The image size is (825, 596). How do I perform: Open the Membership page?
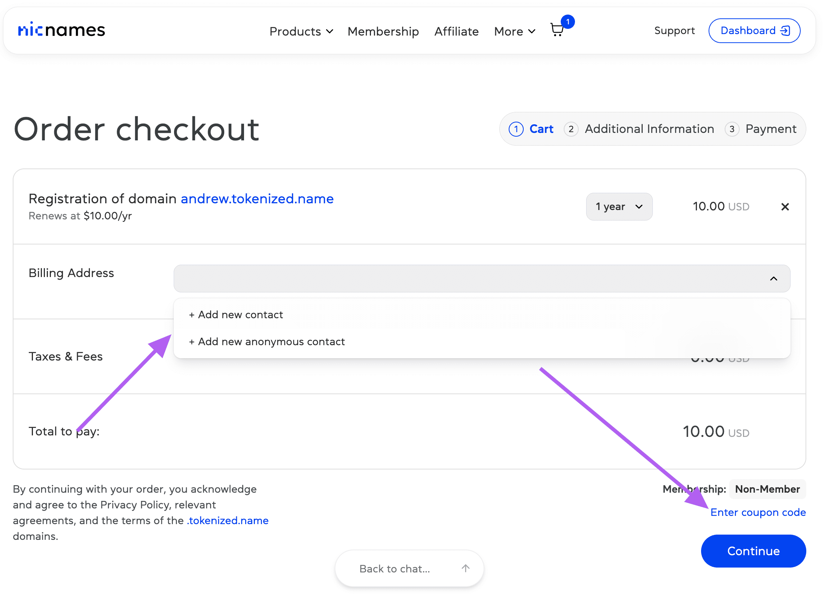point(383,31)
